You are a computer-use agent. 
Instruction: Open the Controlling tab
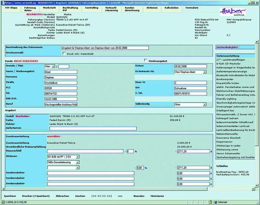click(x=92, y=8)
